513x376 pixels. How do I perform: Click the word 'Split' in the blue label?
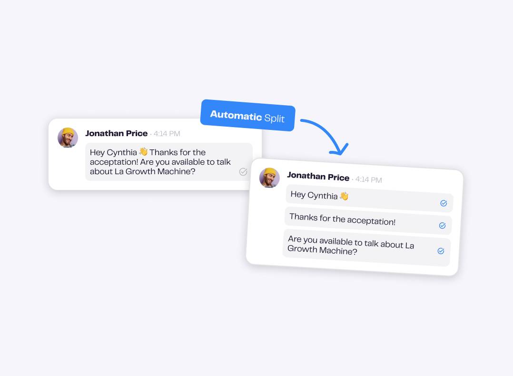coord(274,118)
